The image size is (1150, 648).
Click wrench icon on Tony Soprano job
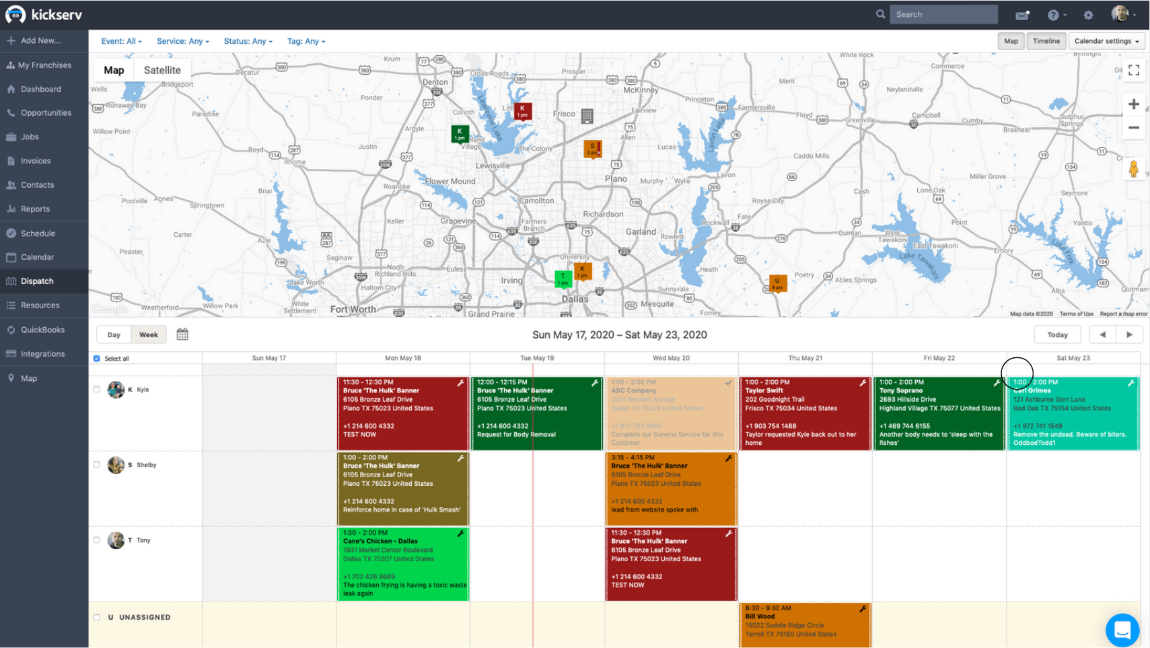point(997,383)
